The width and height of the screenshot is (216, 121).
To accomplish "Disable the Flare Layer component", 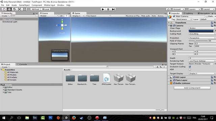I will coord(174,80).
